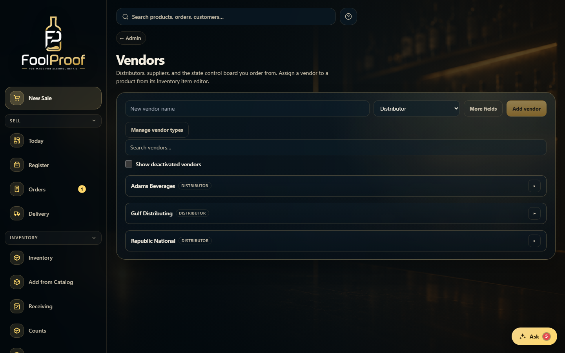Expand the Gulf Distributing vendor row

(x=534, y=213)
